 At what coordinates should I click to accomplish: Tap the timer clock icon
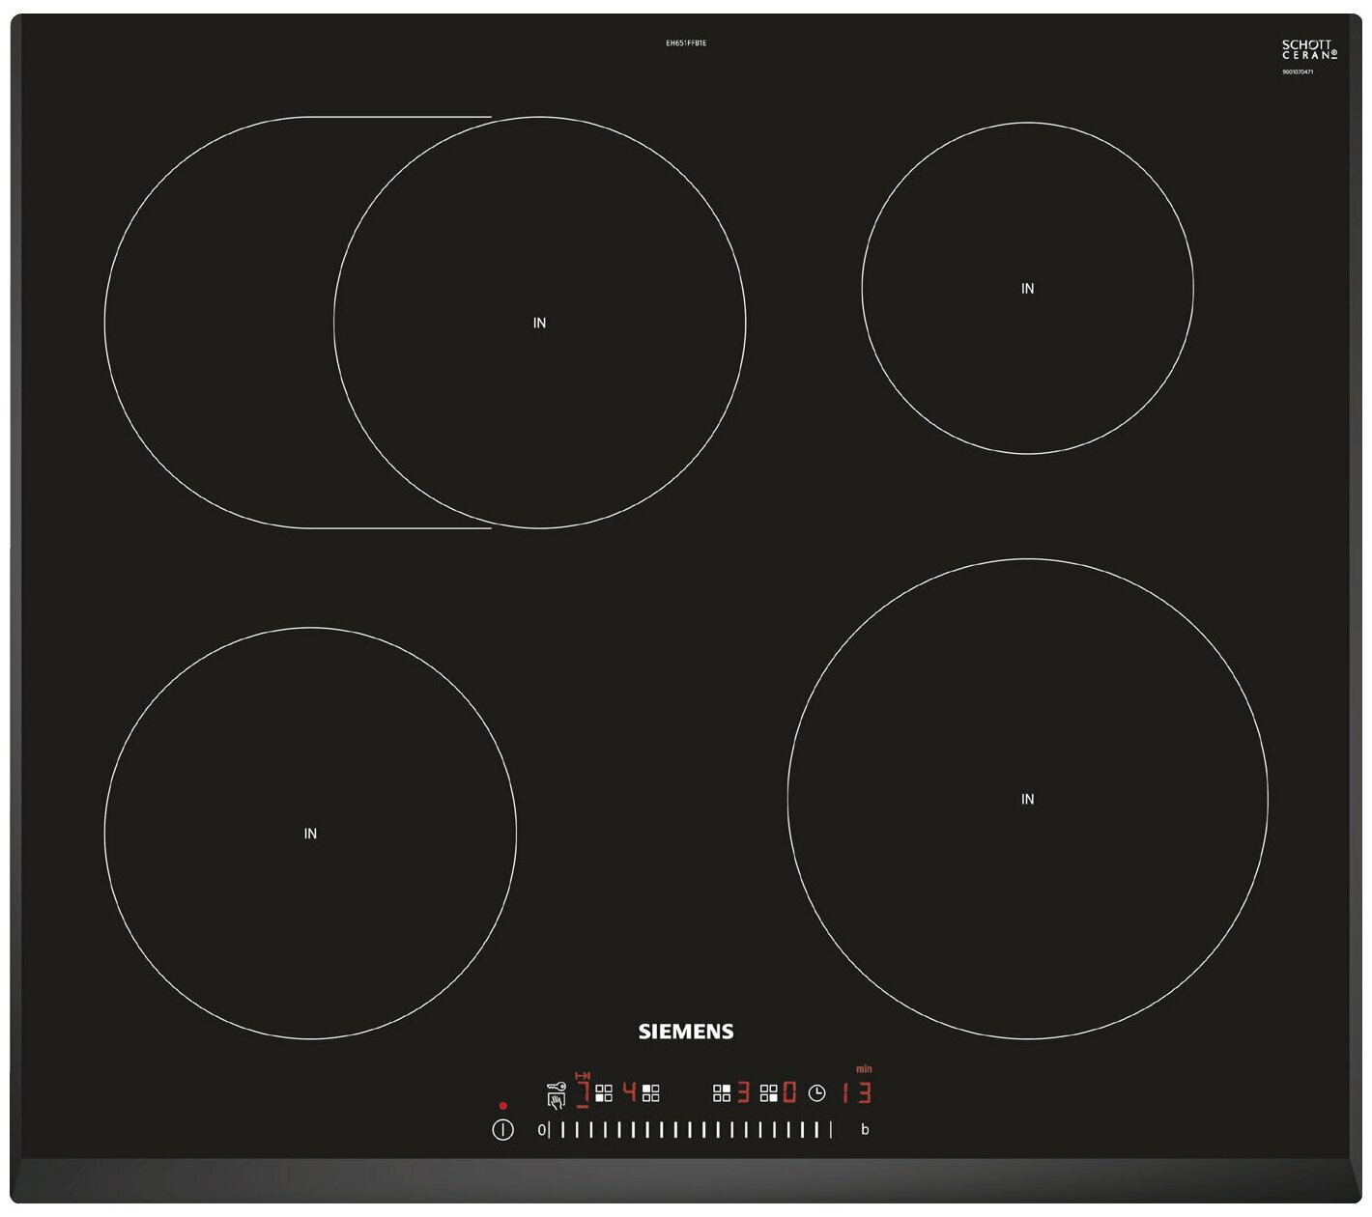click(817, 1093)
